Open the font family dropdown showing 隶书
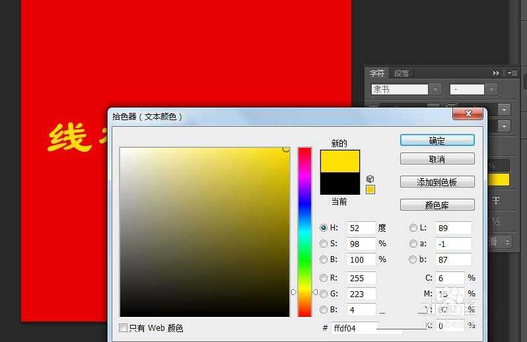 coord(435,89)
